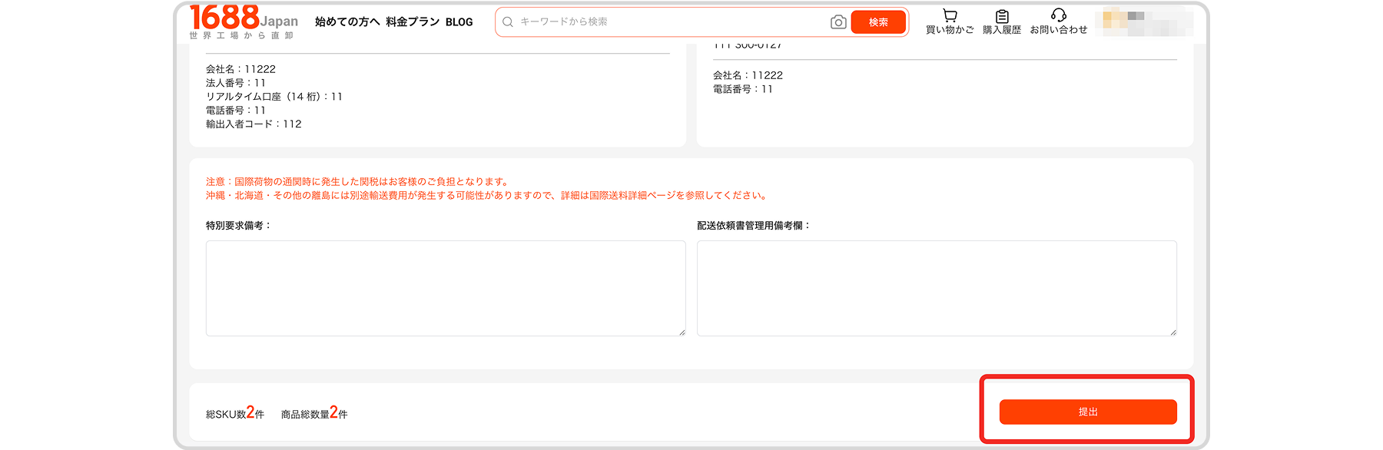The height and width of the screenshot is (450, 1383).
Task: Click the magnifier icon in search bar
Action: [x=508, y=22]
